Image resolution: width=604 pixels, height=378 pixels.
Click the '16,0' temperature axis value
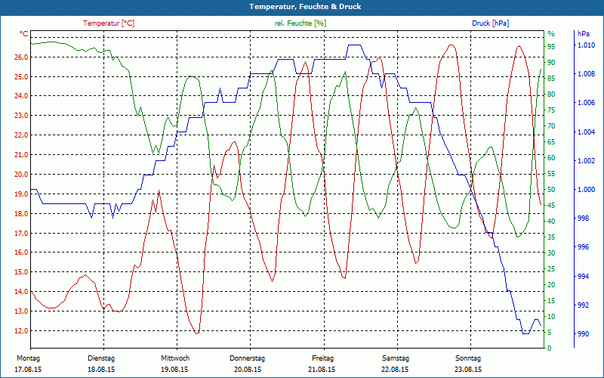(21, 253)
